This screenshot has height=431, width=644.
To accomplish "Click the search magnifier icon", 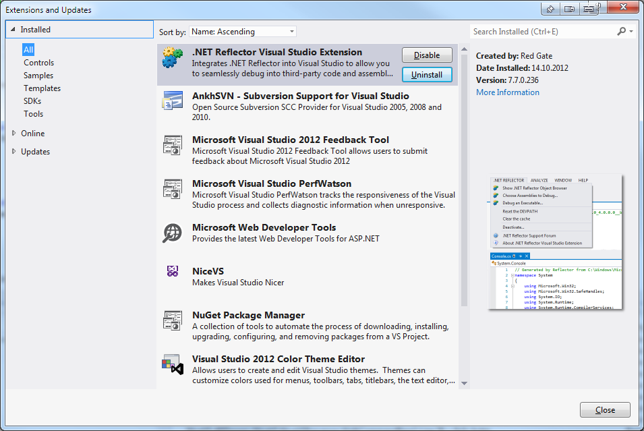I will click(x=621, y=31).
